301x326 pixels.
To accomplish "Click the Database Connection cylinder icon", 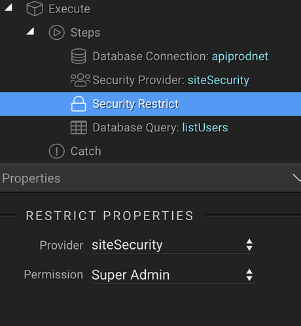I will tap(79, 56).
